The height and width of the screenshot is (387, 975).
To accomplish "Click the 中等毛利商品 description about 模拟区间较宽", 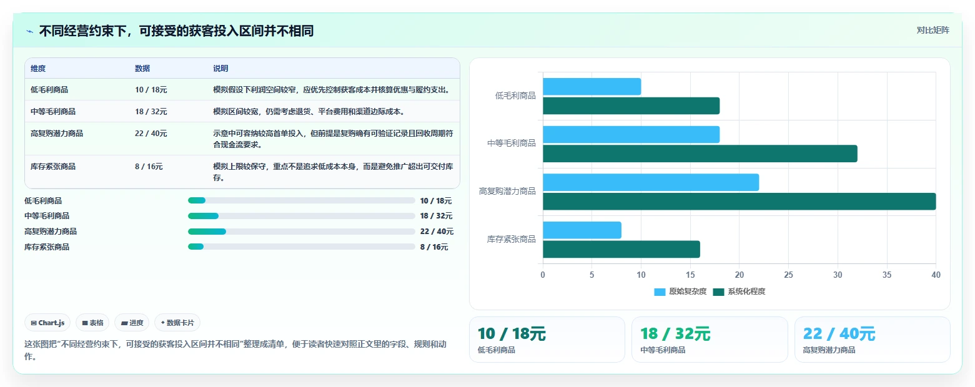I will pyautogui.click(x=309, y=112).
